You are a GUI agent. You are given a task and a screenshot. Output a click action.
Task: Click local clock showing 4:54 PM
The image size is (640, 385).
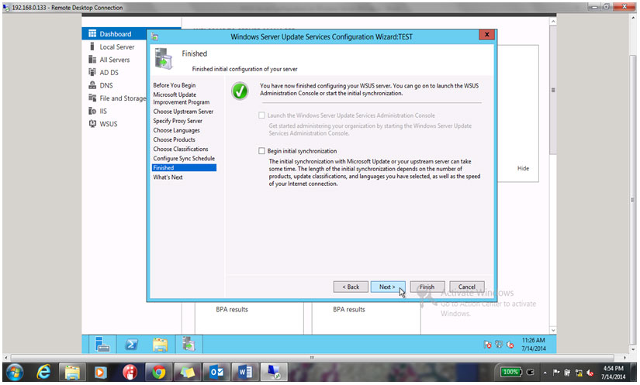coord(613,373)
